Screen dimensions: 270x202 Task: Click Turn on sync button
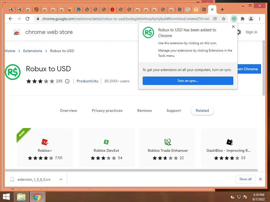[188, 81]
